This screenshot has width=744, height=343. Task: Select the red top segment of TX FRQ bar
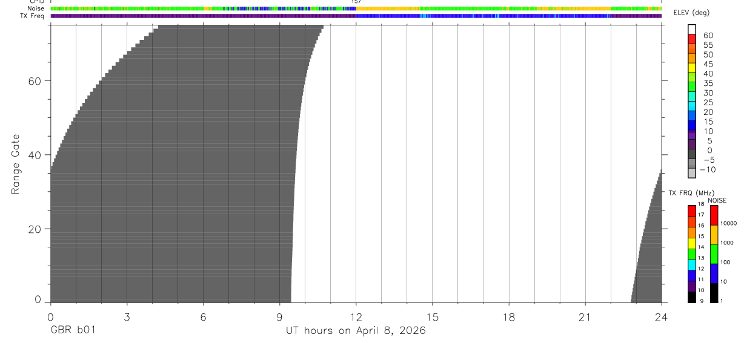[x=692, y=211]
